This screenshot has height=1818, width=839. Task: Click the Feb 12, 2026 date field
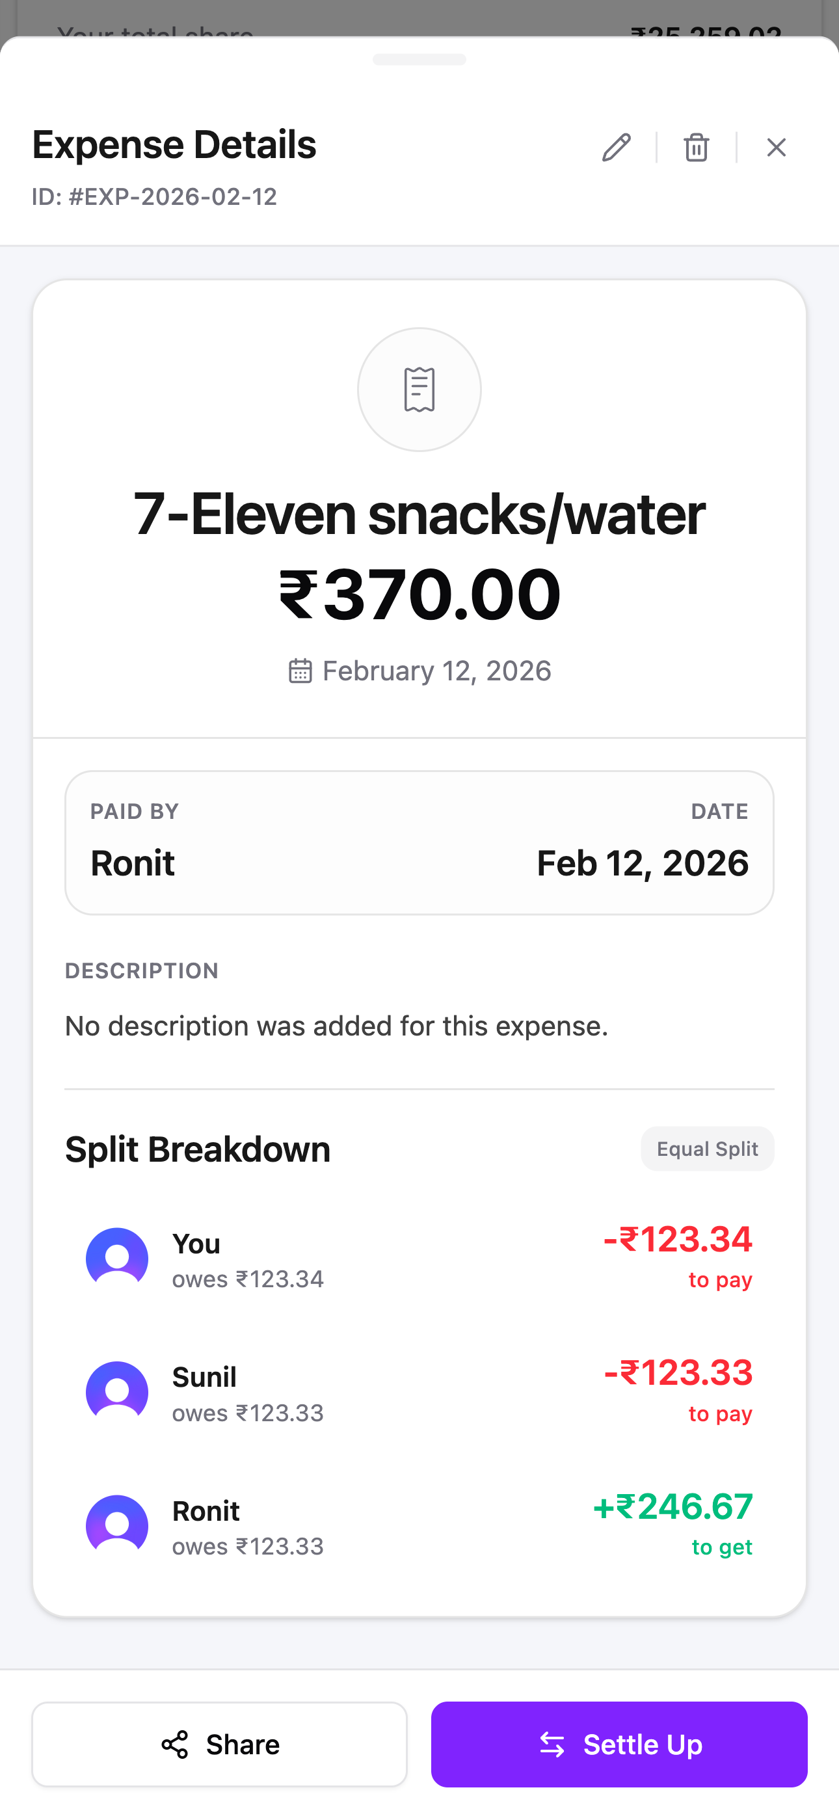coord(642,862)
